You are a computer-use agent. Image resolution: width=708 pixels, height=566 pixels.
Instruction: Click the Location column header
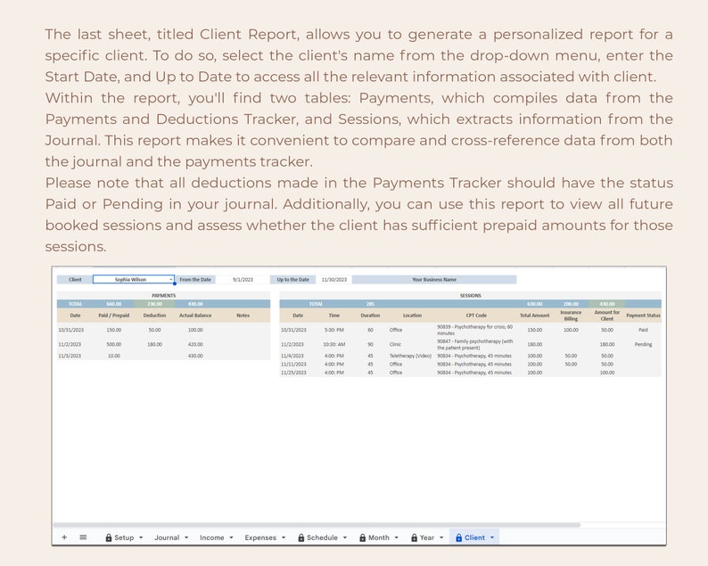coord(412,316)
